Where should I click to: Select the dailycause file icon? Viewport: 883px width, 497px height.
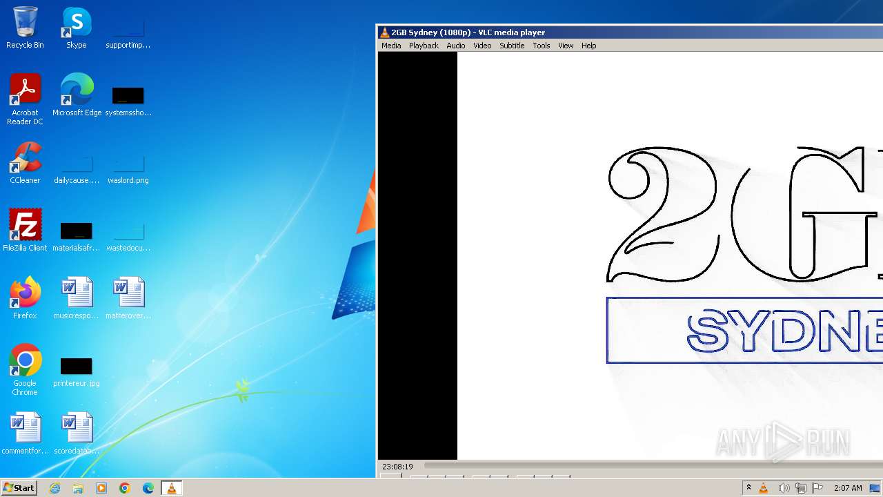(77, 168)
